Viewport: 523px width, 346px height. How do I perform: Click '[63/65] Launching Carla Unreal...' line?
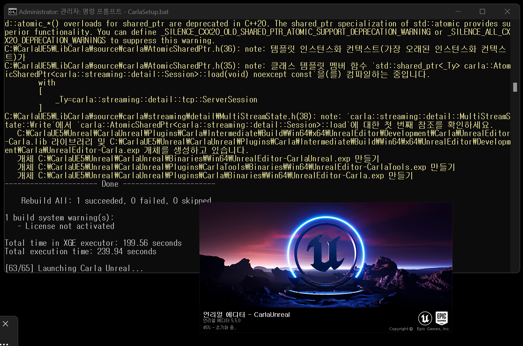[74, 268]
